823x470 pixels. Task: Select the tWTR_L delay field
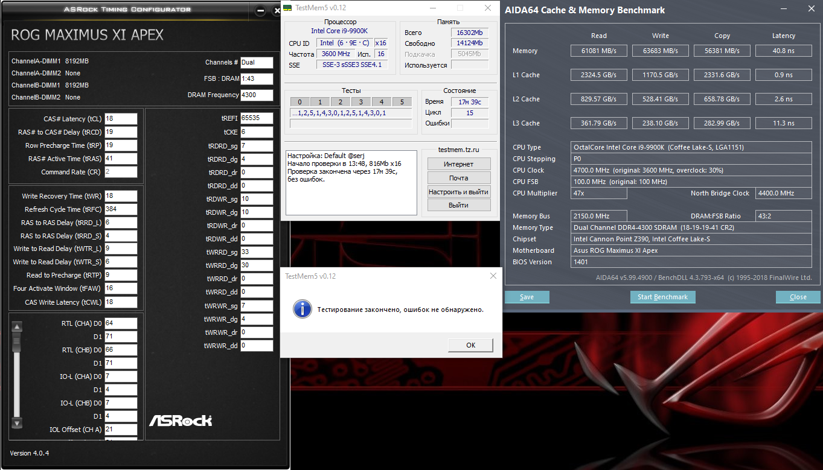pyautogui.click(x=121, y=249)
